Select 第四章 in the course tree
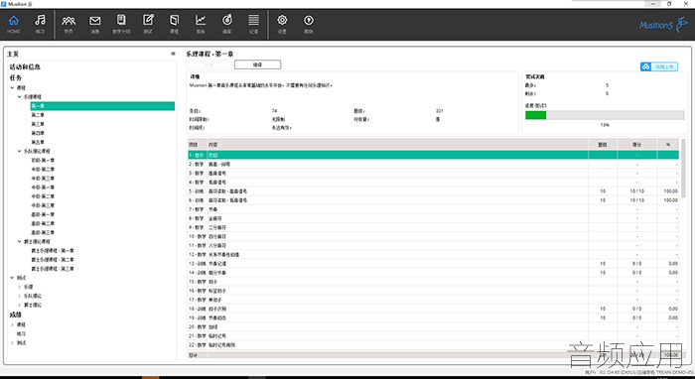Image resolution: width=695 pixels, height=379 pixels. coord(38,133)
